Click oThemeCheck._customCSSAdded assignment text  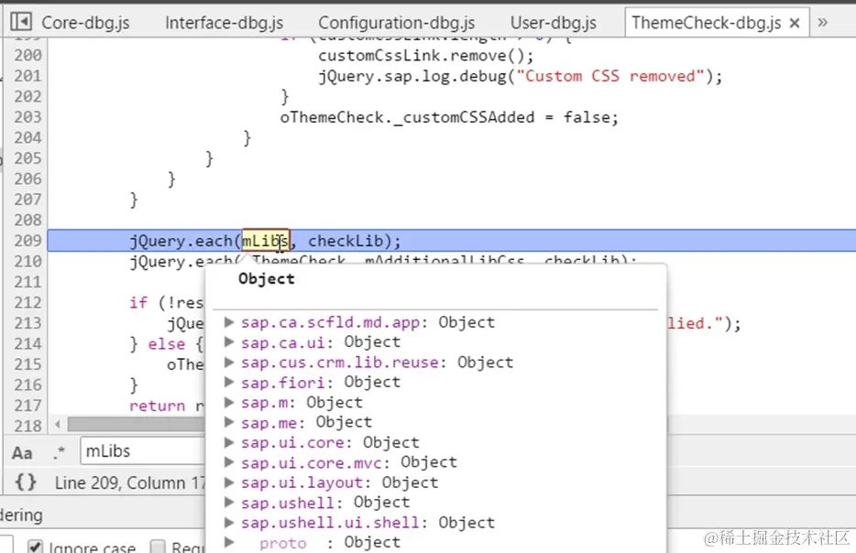[x=449, y=117]
